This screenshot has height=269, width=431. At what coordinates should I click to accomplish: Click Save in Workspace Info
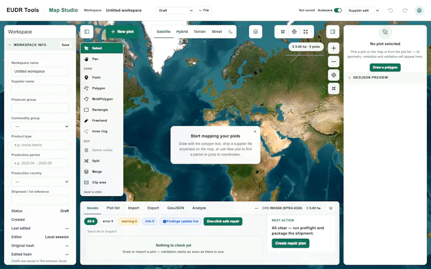click(x=65, y=45)
